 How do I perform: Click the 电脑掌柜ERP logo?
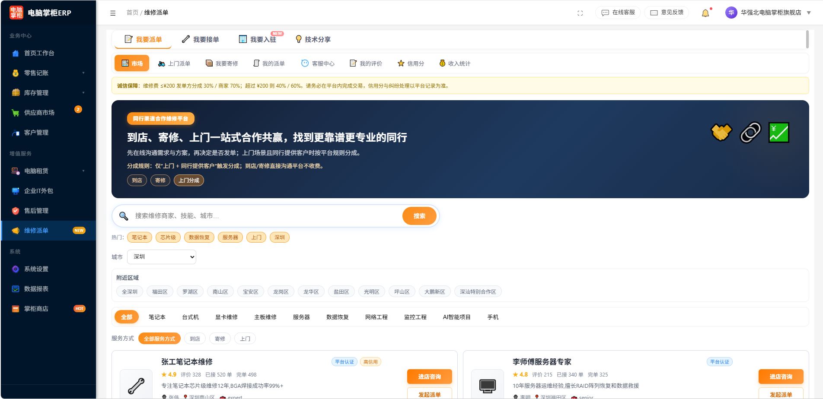[x=16, y=13]
